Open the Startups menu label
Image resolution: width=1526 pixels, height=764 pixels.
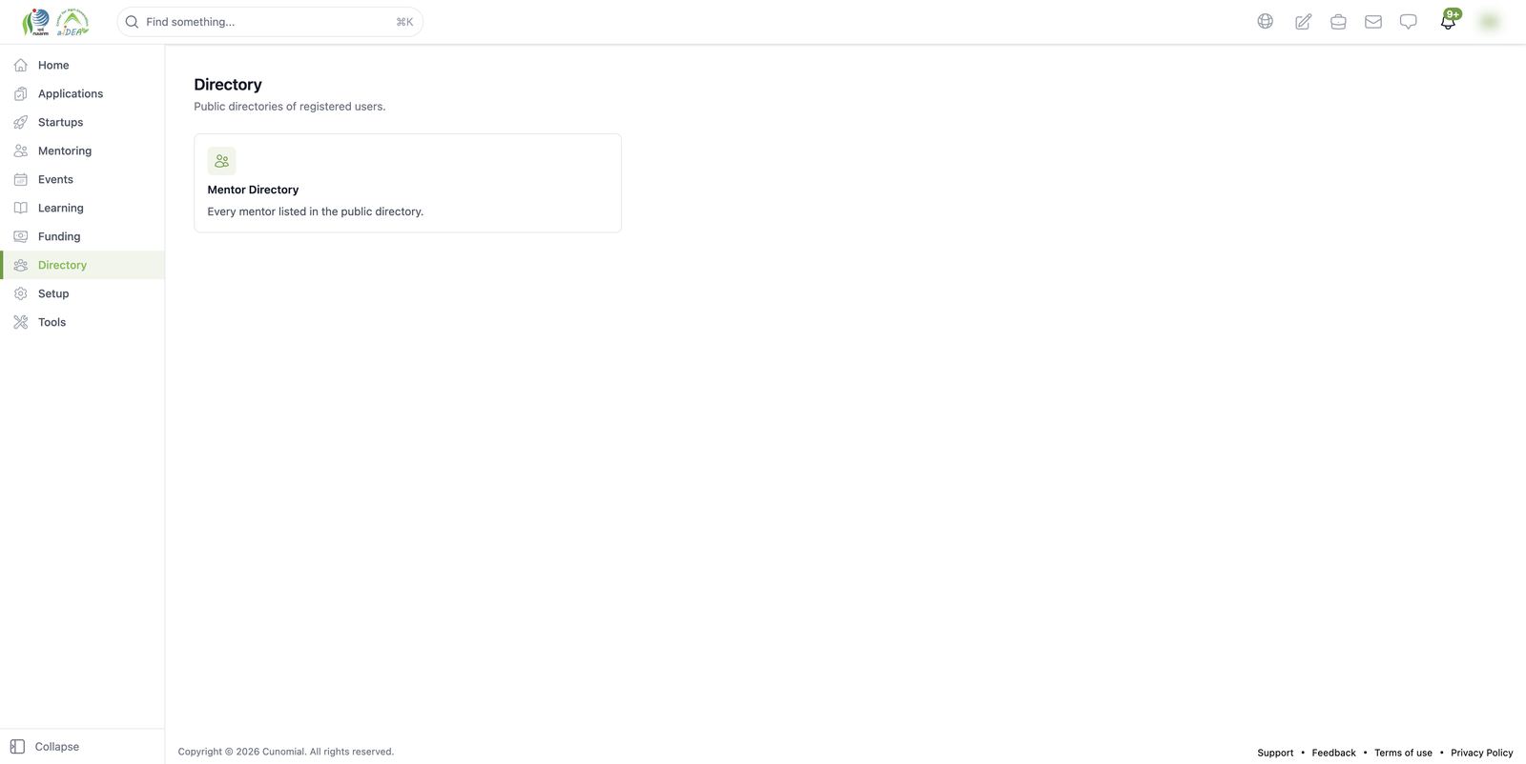(x=60, y=122)
